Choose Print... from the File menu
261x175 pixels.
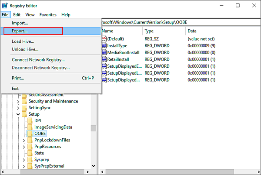[x=18, y=78]
